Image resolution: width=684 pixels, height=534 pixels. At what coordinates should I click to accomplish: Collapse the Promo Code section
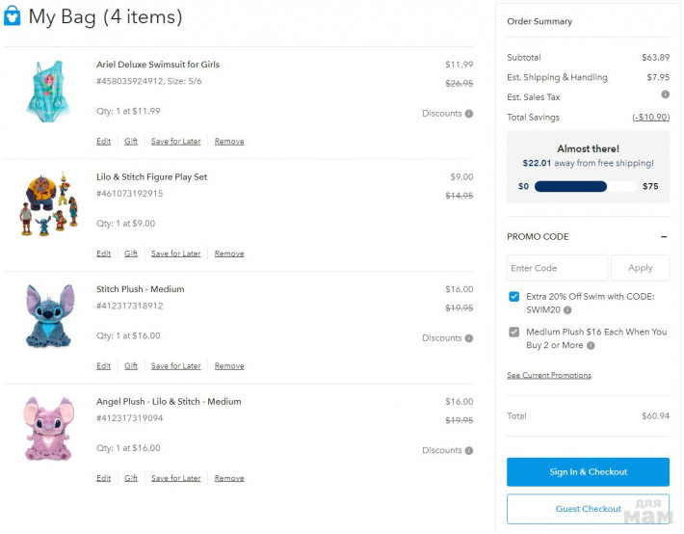click(x=664, y=237)
